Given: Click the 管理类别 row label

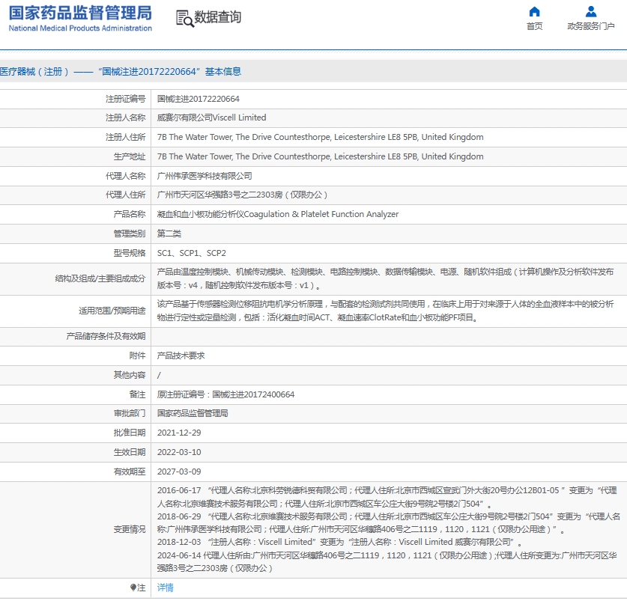Looking at the screenshot, I should [130, 234].
